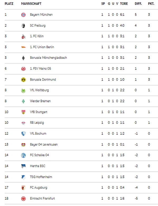Click the Bayern München club logo
The width and height of the screenshot is (158, 206).
(23, 15)
